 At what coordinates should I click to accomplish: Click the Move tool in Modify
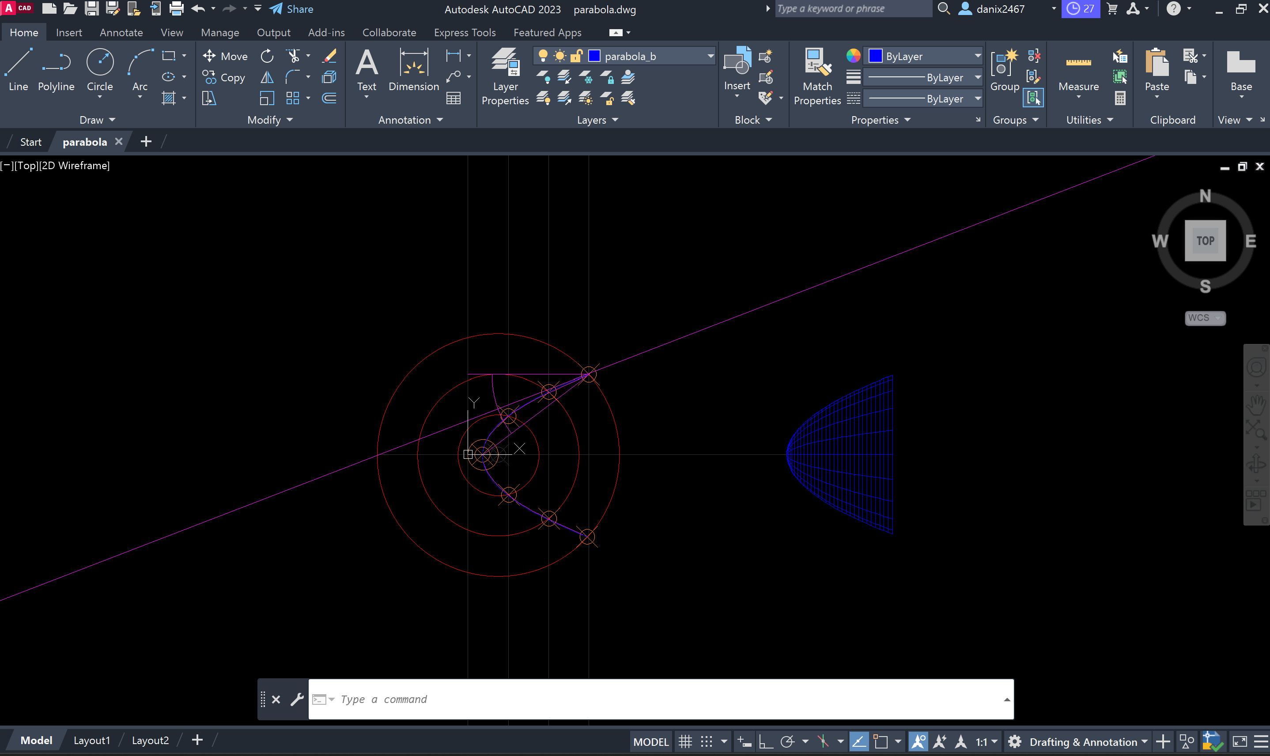[225, 56]
